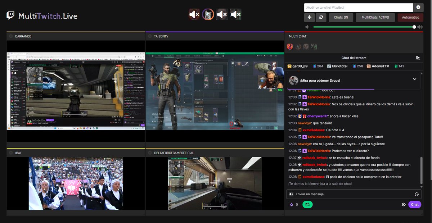Click username newklyn on 'que tensión!' message
The height and width of the screenshot is (223, 432).
pyautogui.click(x=305, y=123)
